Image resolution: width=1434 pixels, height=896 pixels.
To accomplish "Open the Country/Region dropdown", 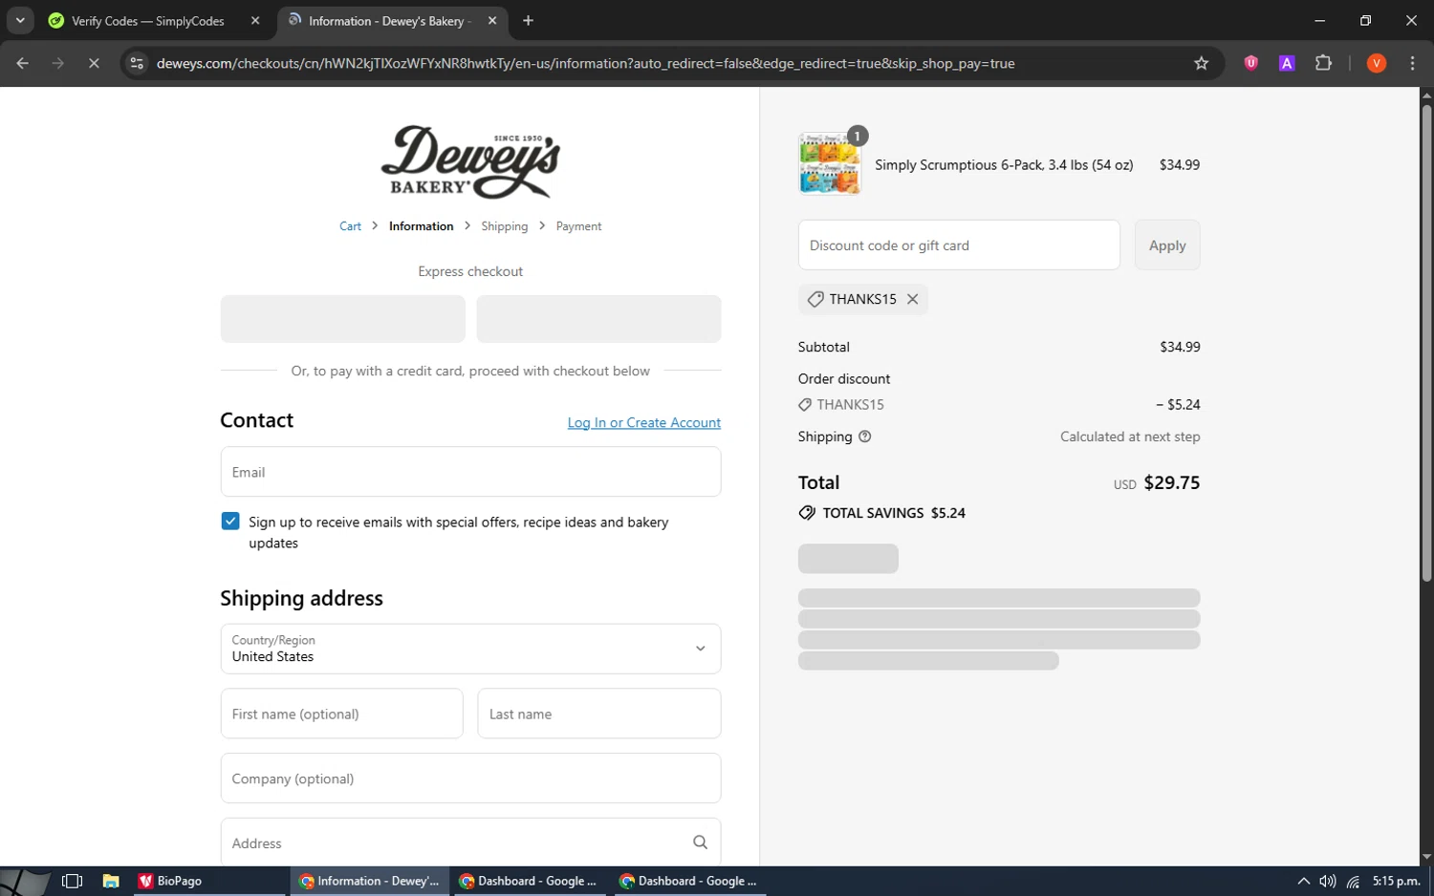I will [470, 649].
